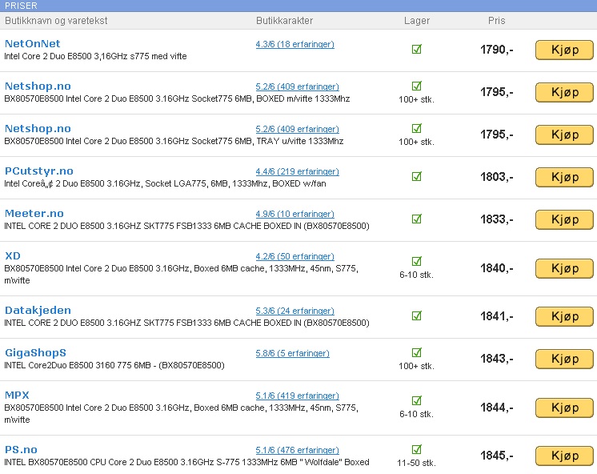Viewport: 597px width, 474px height.
Task: Open the Meeter.no store link
Action: (x=34, y=213)
